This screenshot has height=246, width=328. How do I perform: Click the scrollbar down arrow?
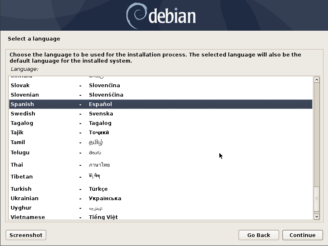click(x=317, y=217)
